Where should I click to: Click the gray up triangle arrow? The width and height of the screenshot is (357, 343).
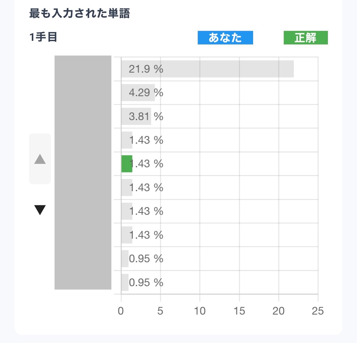coord(40,159)
